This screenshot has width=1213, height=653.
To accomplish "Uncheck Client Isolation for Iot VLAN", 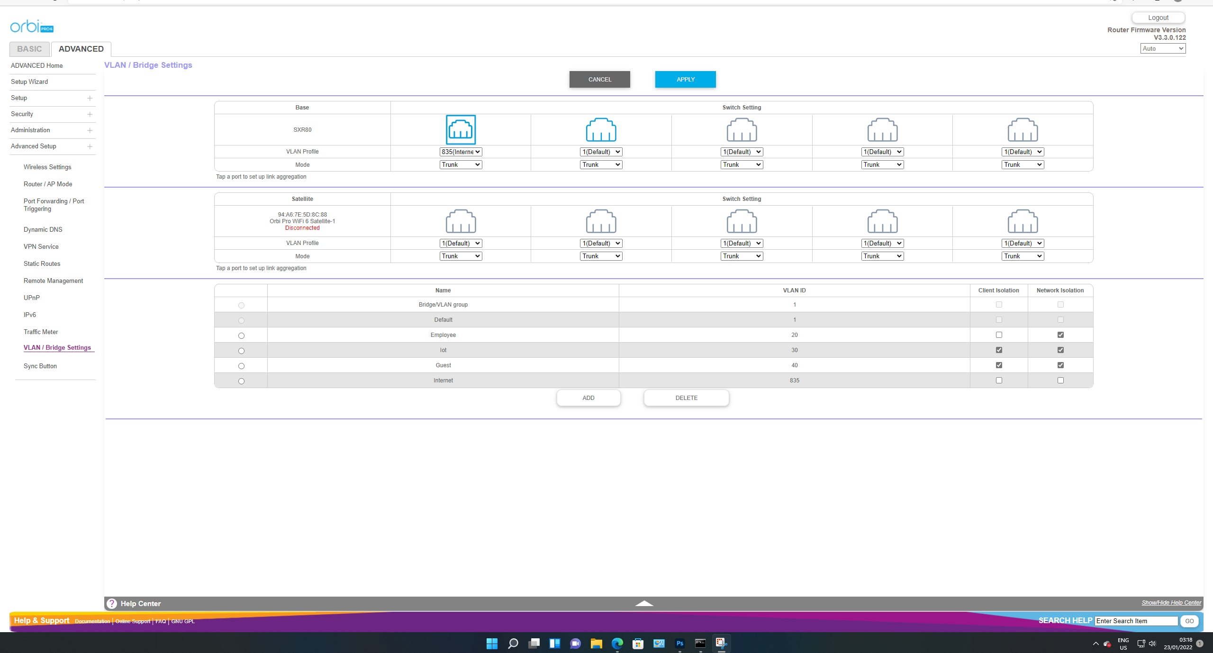I will point(999,350).
